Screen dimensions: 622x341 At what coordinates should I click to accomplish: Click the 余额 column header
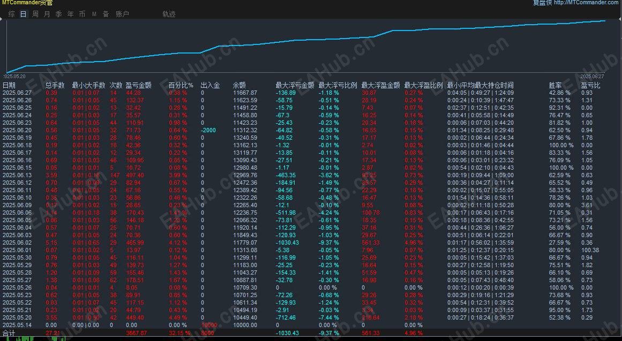pos(239,85)
